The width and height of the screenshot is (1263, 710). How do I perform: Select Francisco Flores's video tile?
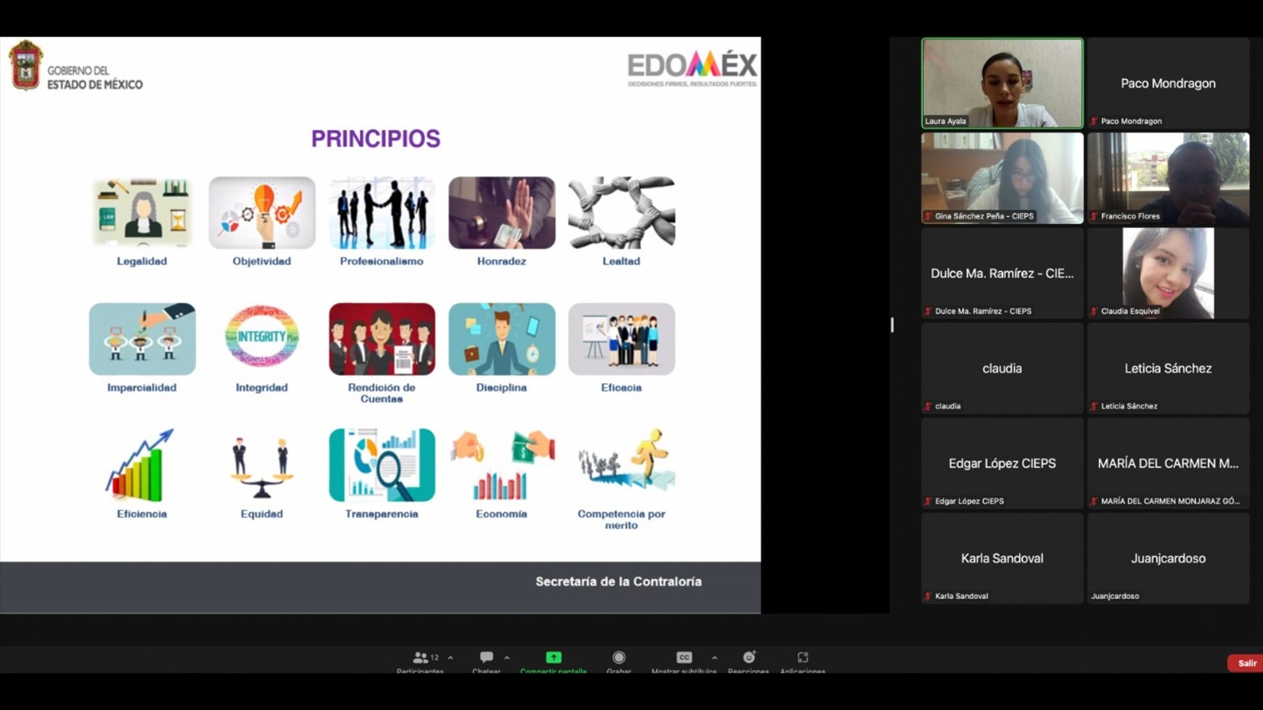pos(1167,177)
